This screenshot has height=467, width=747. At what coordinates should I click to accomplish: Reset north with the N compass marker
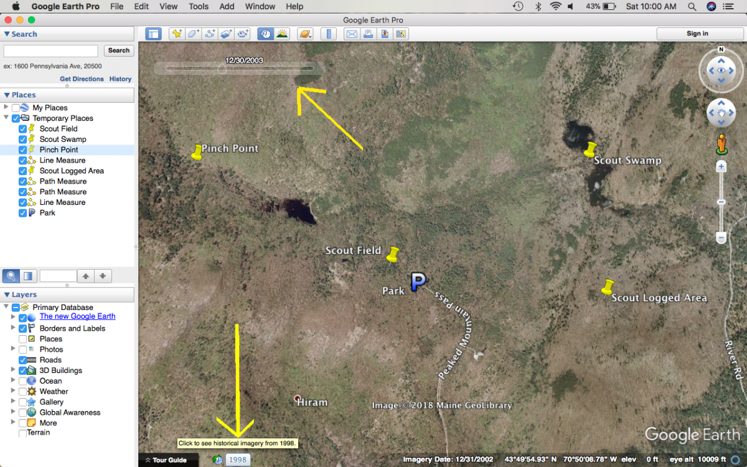pyautogui.click(x=721, y=49)
